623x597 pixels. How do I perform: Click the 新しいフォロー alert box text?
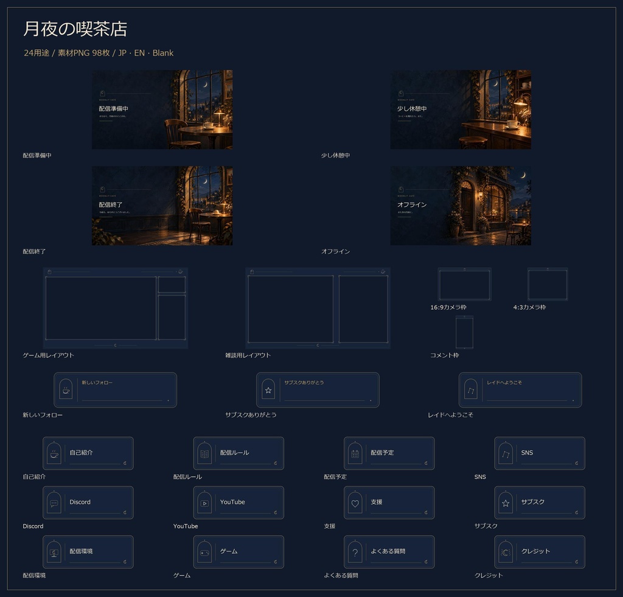click(x=97, y=382)
